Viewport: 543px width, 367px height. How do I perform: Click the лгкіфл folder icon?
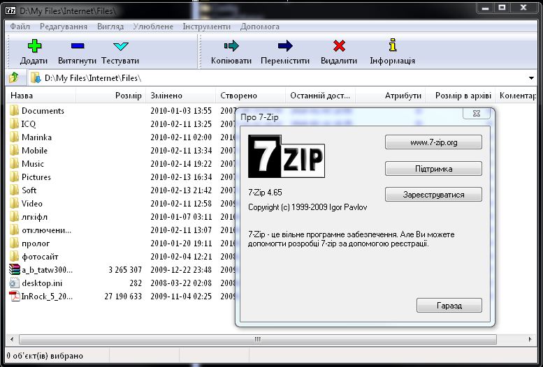pos(14,217)
